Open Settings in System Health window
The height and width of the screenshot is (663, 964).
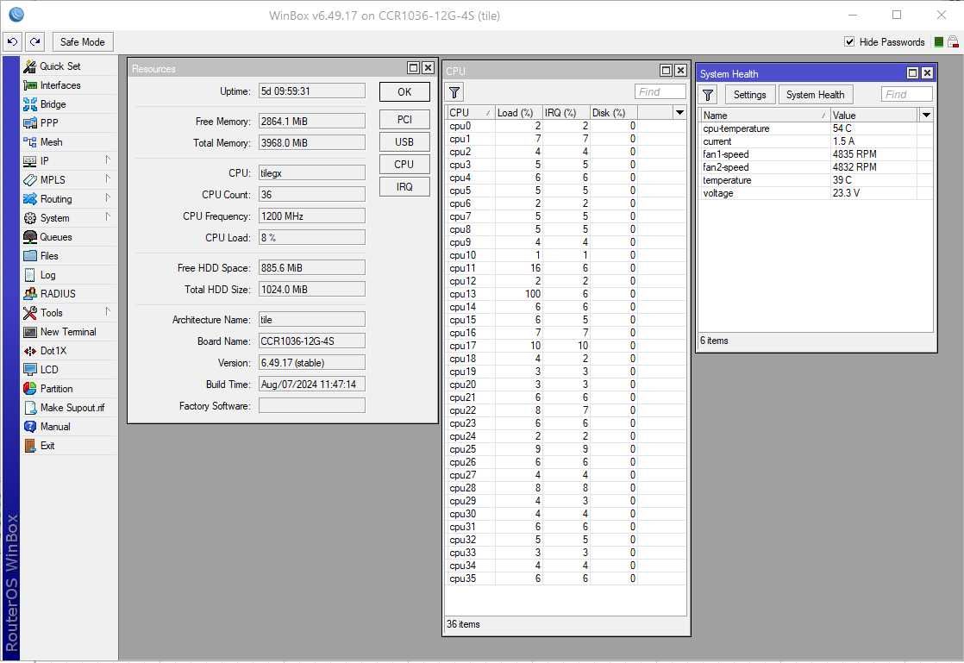tap(749, 95)
